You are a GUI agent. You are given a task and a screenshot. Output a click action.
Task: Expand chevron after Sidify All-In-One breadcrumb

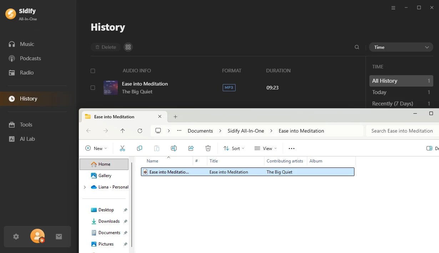271,131
